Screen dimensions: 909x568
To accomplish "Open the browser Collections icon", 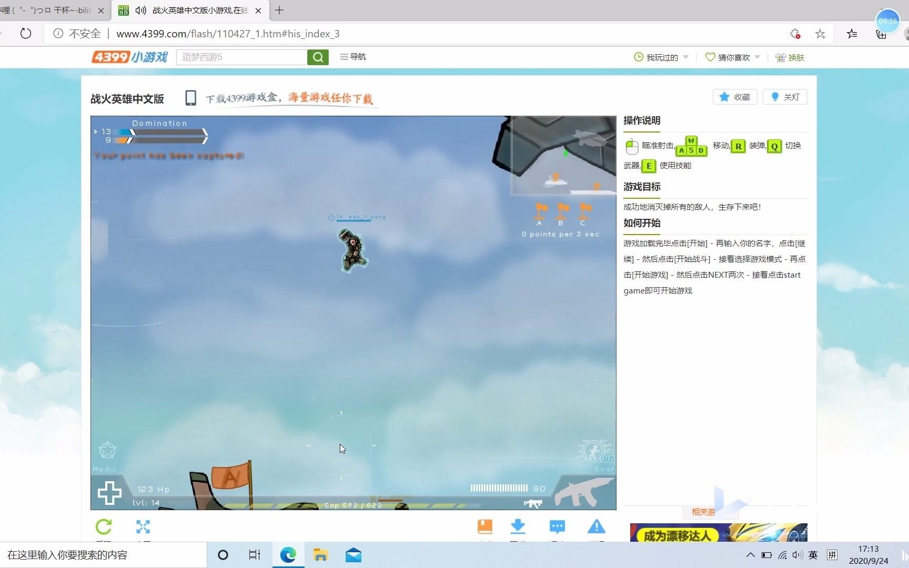I will click(x=881, y=34).
